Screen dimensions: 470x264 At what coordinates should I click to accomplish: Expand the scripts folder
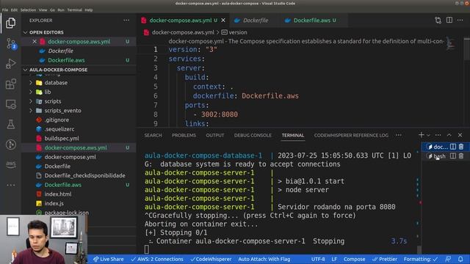click(52, 101)
